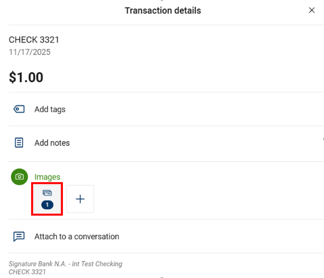Click the image count badge showing 1
The image size is (324, 278).
pyautogui.click(x=47, y=205)
